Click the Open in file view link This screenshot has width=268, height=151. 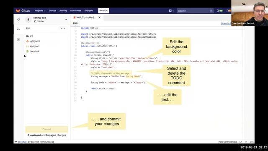click(226, 23)
